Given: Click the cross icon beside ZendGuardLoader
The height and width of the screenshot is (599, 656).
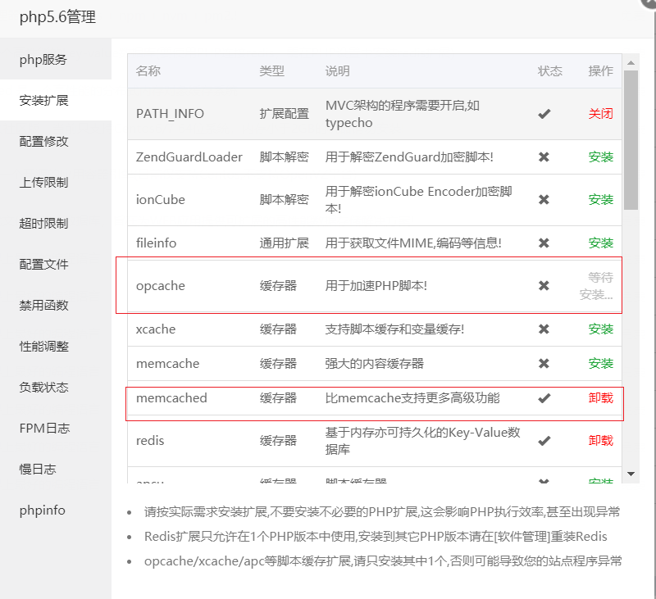Looking at the screenshot, I should tap(544, 157).
